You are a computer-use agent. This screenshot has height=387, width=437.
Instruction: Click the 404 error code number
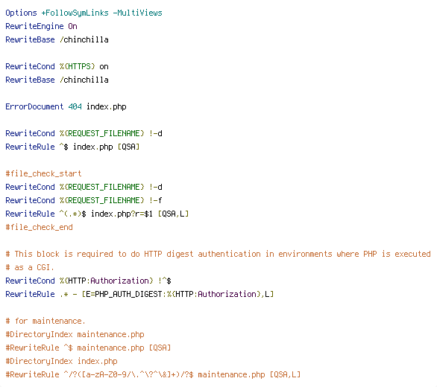click(x=75, y=106)
